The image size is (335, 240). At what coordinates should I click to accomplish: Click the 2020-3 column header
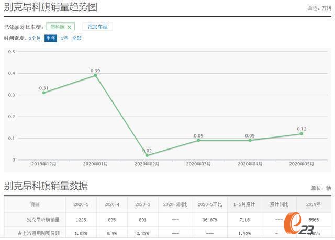[x=142, y=204]
